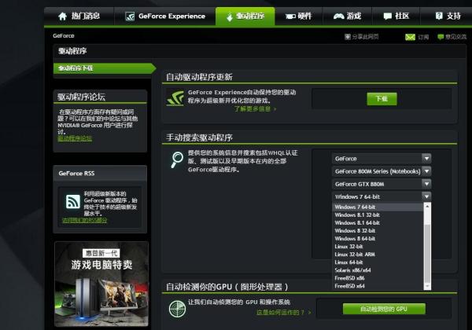Click the home icon in navigation bar
The image size is (472, 330).
[x=63, y=16]
